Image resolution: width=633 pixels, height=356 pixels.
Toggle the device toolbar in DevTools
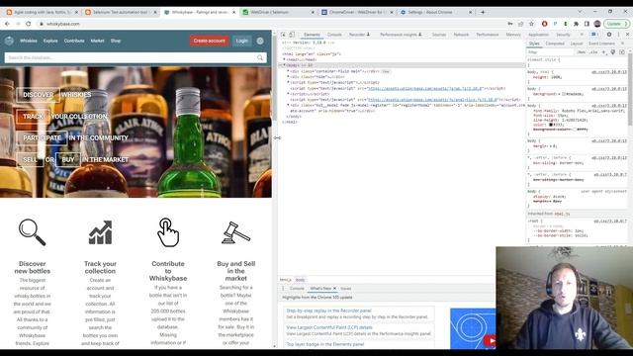click(292, 35)
